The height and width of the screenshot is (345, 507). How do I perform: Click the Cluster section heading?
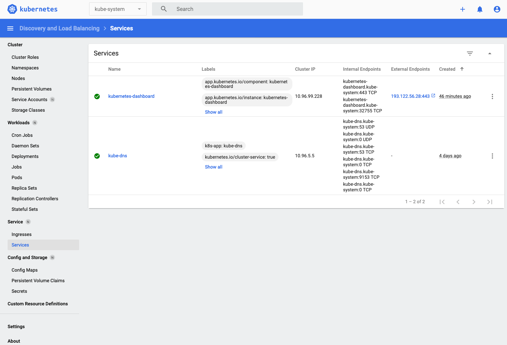tap(15, 45)
